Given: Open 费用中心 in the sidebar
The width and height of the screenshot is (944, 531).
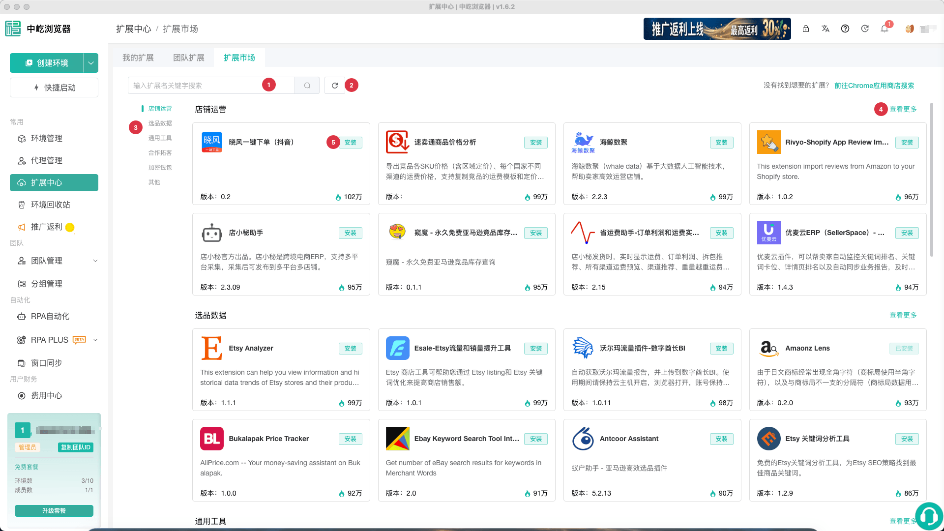Looking at the screenshot, I should (x=54, y=396).
